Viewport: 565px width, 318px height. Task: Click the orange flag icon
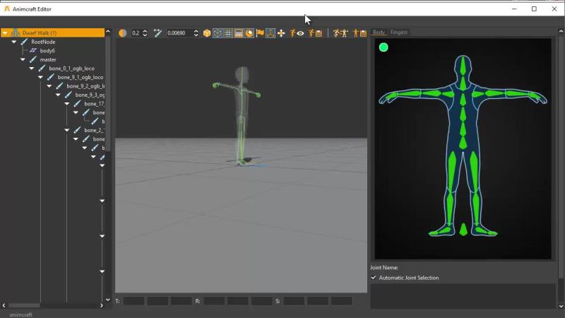pos(260,33)
